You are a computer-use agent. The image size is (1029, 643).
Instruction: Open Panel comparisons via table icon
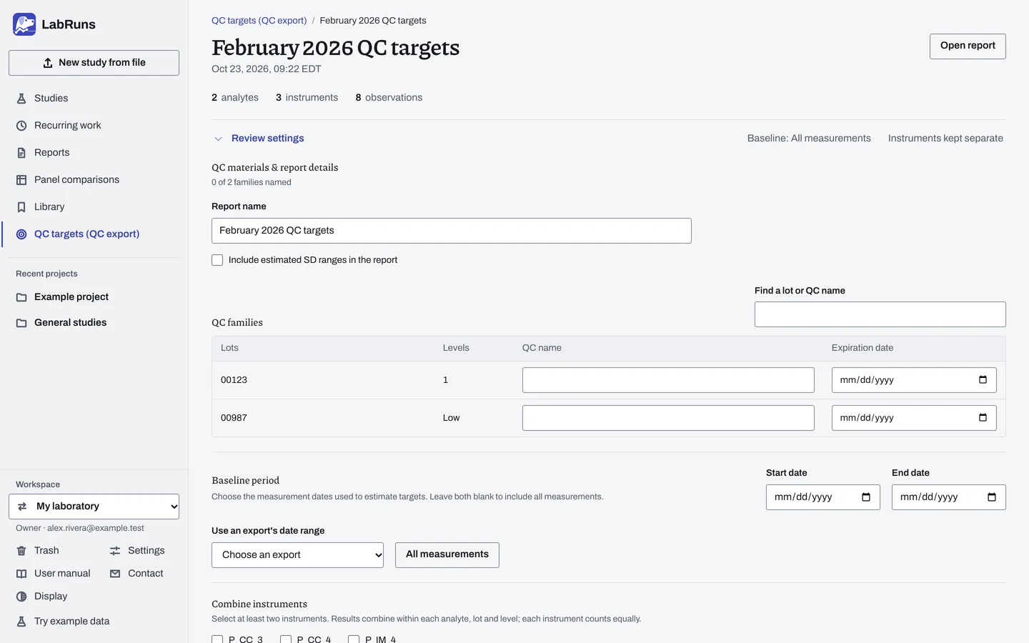[x=21, y=180]
